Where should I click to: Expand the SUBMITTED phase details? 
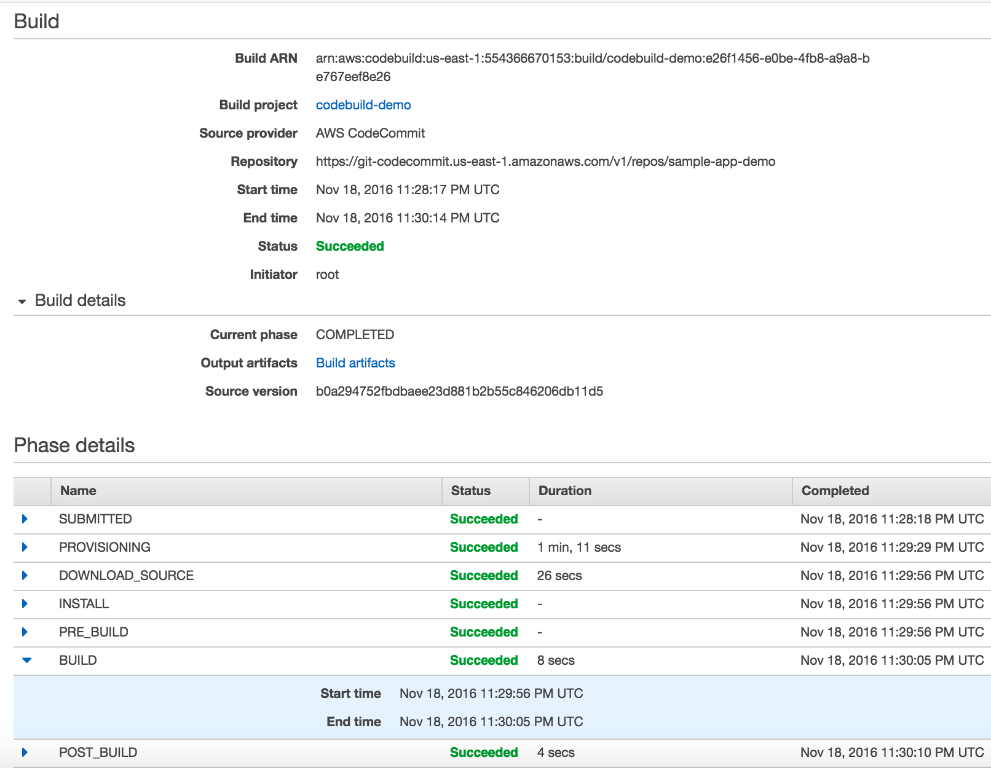pyautogui.click(x=25, y=519)
